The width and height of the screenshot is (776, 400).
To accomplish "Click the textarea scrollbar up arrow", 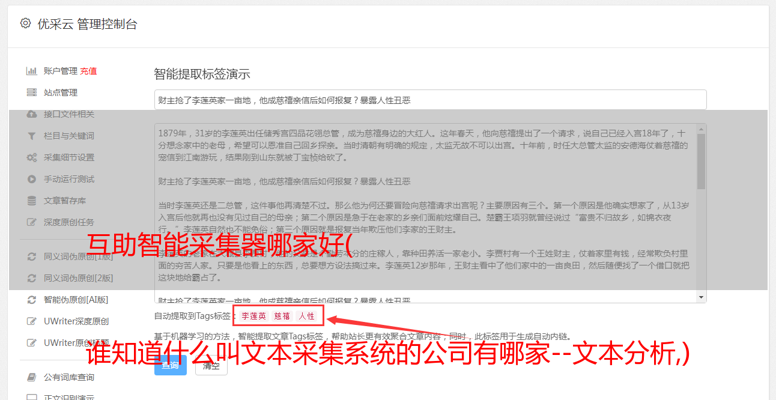I will [x=701, y=129].
